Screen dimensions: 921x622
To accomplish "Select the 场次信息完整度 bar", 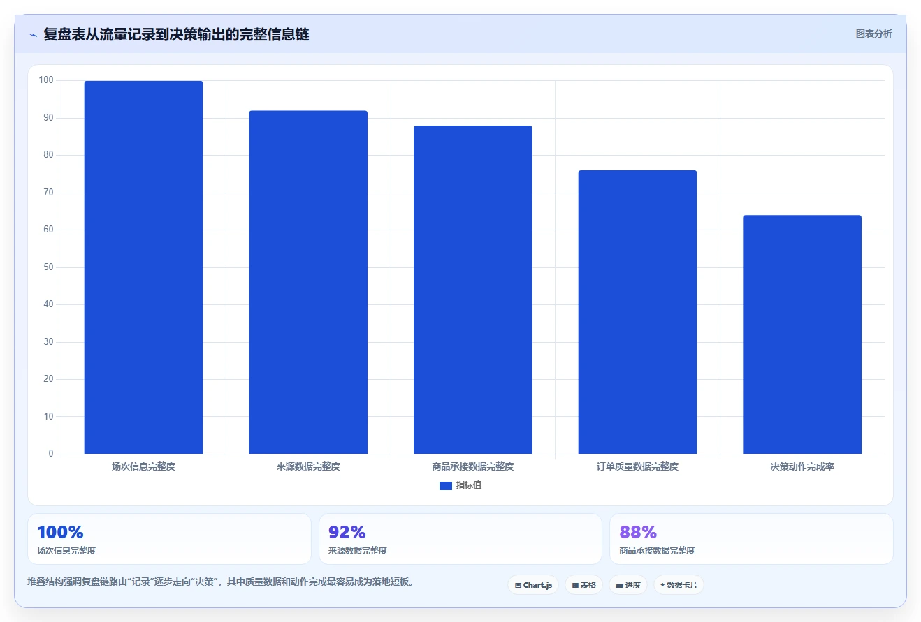I will coord(143,267).
